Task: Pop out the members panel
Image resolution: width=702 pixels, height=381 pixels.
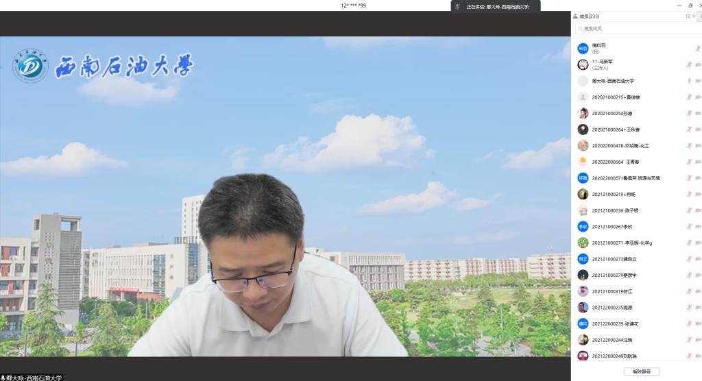Action: tap(688, 16)
